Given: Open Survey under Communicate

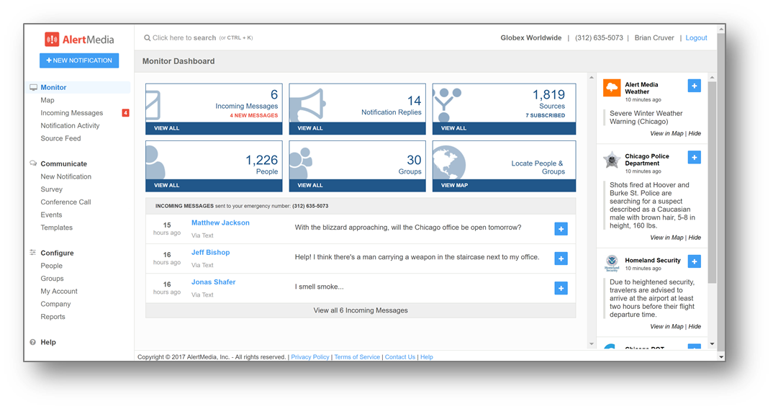Looking at the screenshot, I should click(51, 189).
